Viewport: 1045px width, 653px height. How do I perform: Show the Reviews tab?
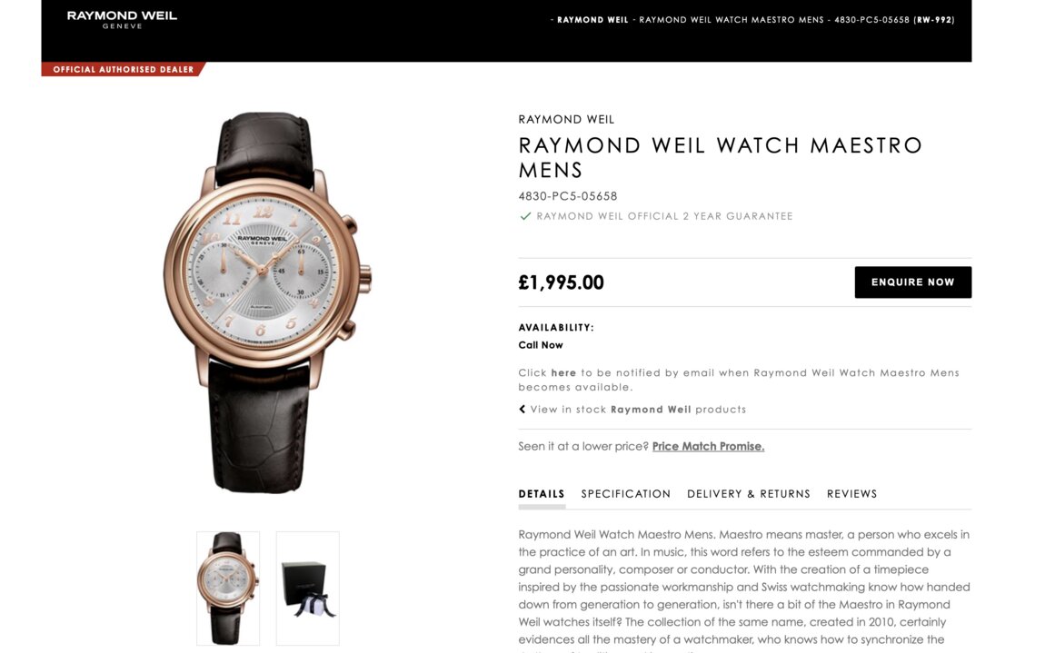[851, 494]
